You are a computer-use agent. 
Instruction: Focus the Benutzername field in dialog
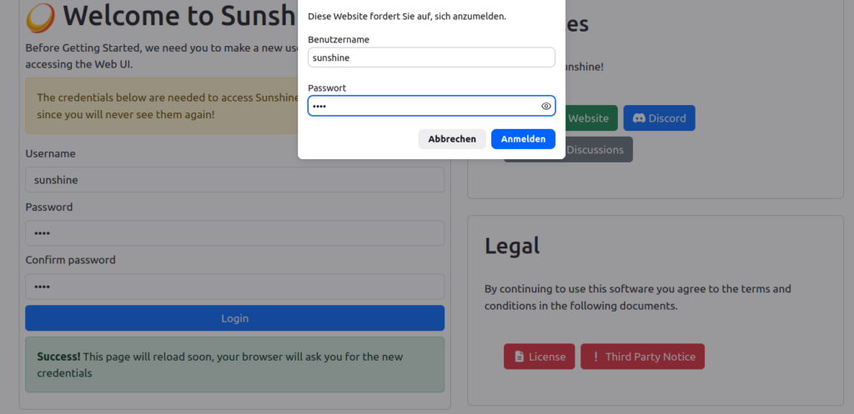[x=431, y=57]
